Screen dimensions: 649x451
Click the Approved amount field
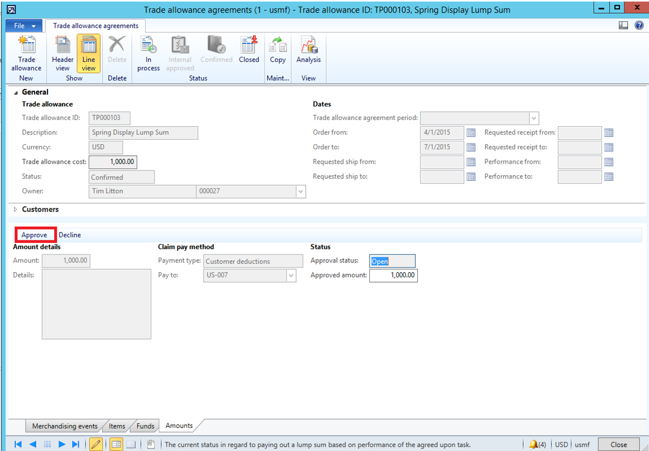click(393, 275)
